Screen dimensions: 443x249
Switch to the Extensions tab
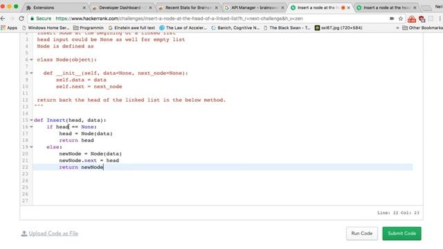click(x=55, y=8)
